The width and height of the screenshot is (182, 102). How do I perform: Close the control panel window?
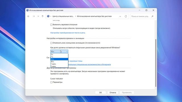(153, 10)
